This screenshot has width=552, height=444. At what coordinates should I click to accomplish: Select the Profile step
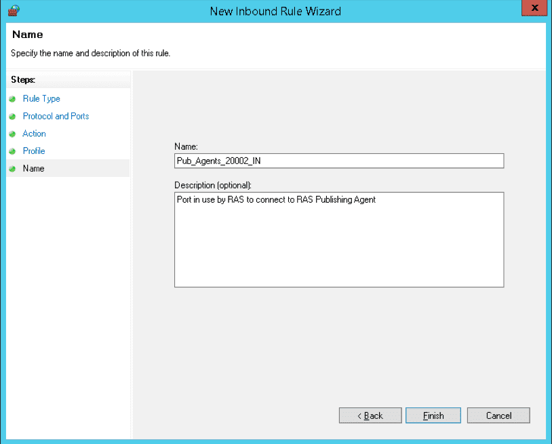[36, 150]
